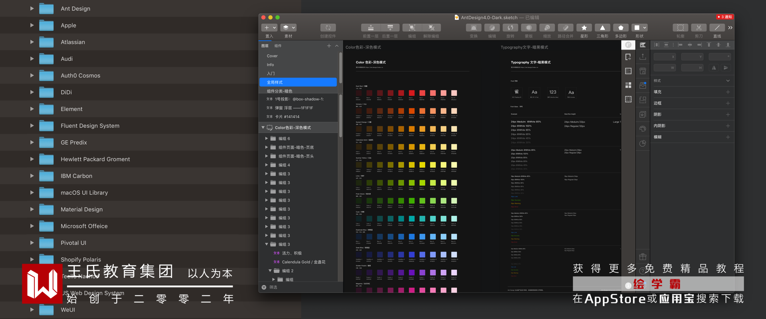Click the color palette plugin icon
Viewport: 766px width, 319px height.
pyautogui.click(x=643, y=129)
